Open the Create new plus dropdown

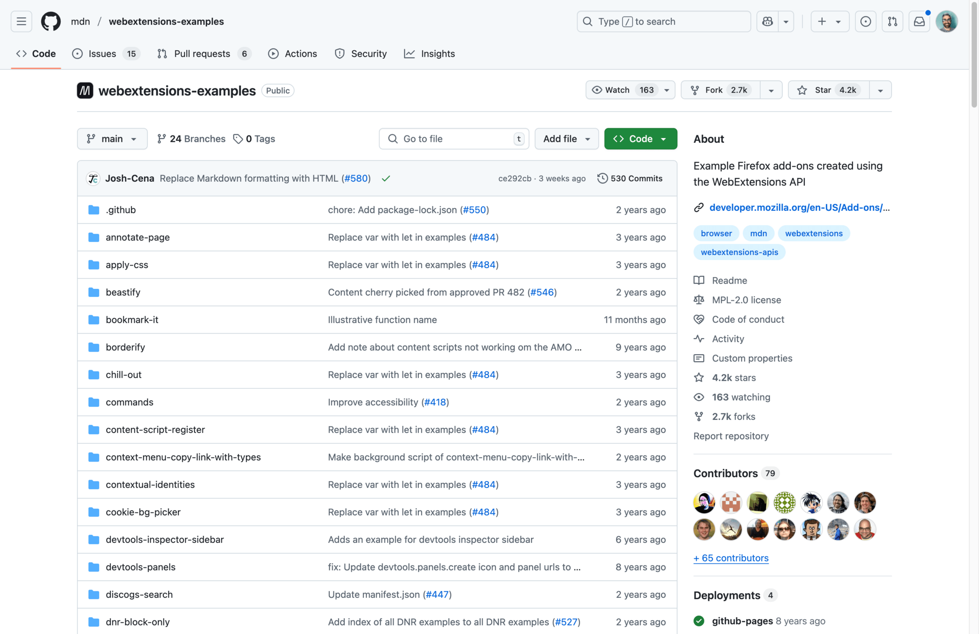[829, 21]
